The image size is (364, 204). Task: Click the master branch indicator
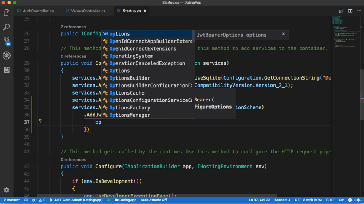[12, 200]
